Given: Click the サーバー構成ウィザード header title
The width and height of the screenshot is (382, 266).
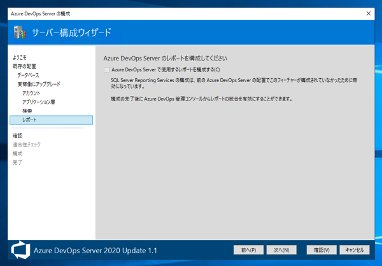Looking at the screenshot, I should tap(71, 32).
